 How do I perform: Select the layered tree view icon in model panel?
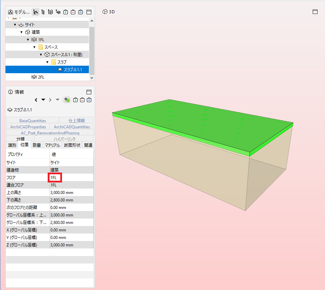(x=50, y=12)
